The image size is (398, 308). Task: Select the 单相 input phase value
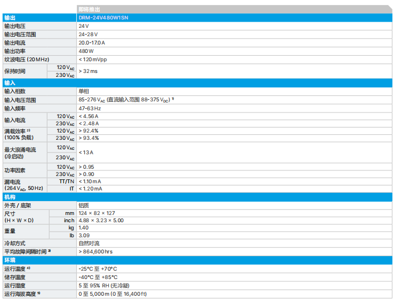click(84, 91)
